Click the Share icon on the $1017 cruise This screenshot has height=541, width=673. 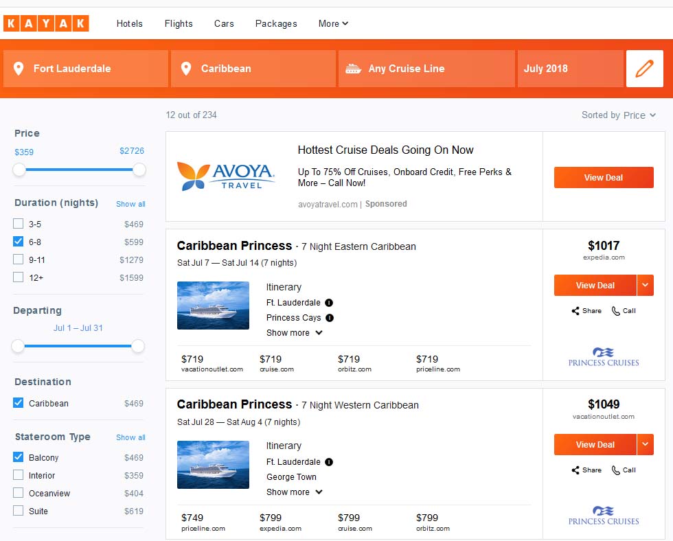(575, 311)
